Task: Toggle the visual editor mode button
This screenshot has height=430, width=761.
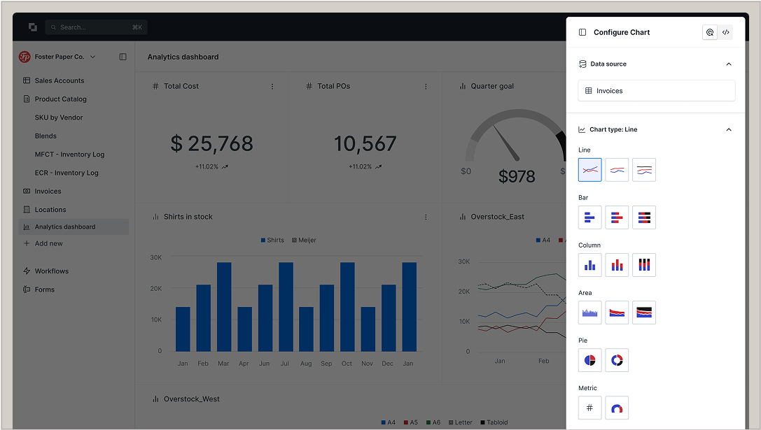Action: (710, 32)
